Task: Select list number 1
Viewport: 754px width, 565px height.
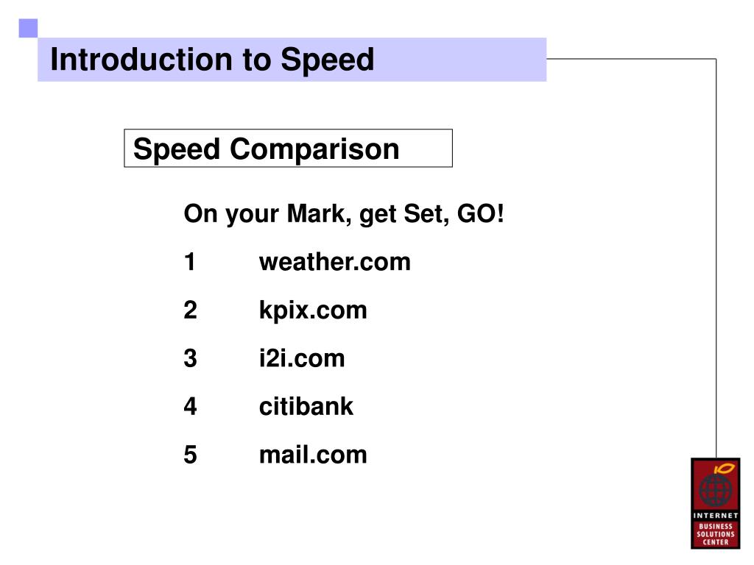Action: (190, 263)
